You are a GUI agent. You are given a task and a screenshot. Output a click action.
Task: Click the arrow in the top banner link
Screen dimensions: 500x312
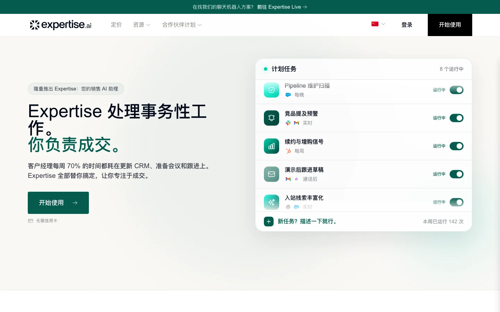click(305, 7)
